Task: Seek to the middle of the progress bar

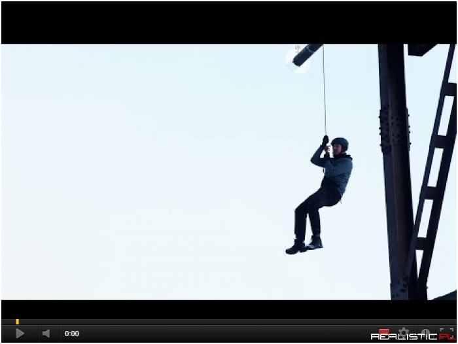Action: (x=229, y=322)
